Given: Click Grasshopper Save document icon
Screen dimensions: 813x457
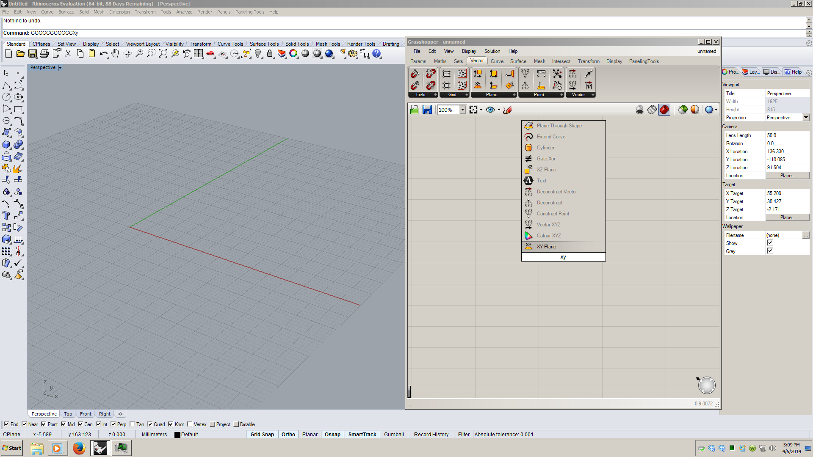Looking at the screenshot, I should point(427,110).
